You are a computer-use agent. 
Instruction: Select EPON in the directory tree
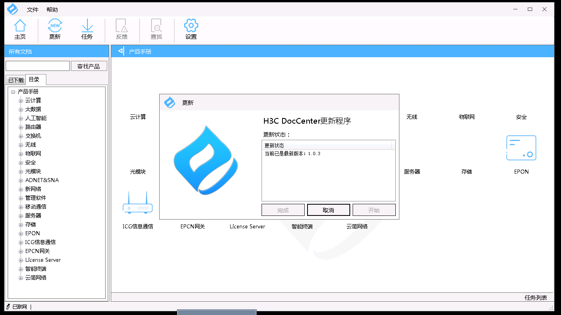tap(33, 233)
